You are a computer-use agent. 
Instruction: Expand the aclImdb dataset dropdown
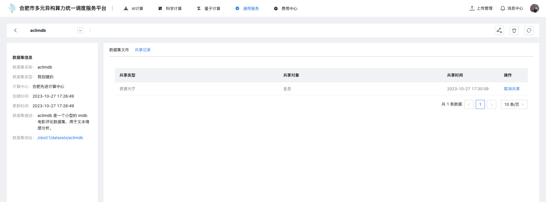point(80,30)
